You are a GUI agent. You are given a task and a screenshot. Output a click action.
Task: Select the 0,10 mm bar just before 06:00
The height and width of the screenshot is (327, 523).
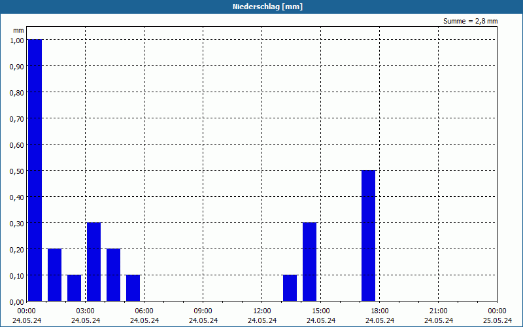coord(133,288)
